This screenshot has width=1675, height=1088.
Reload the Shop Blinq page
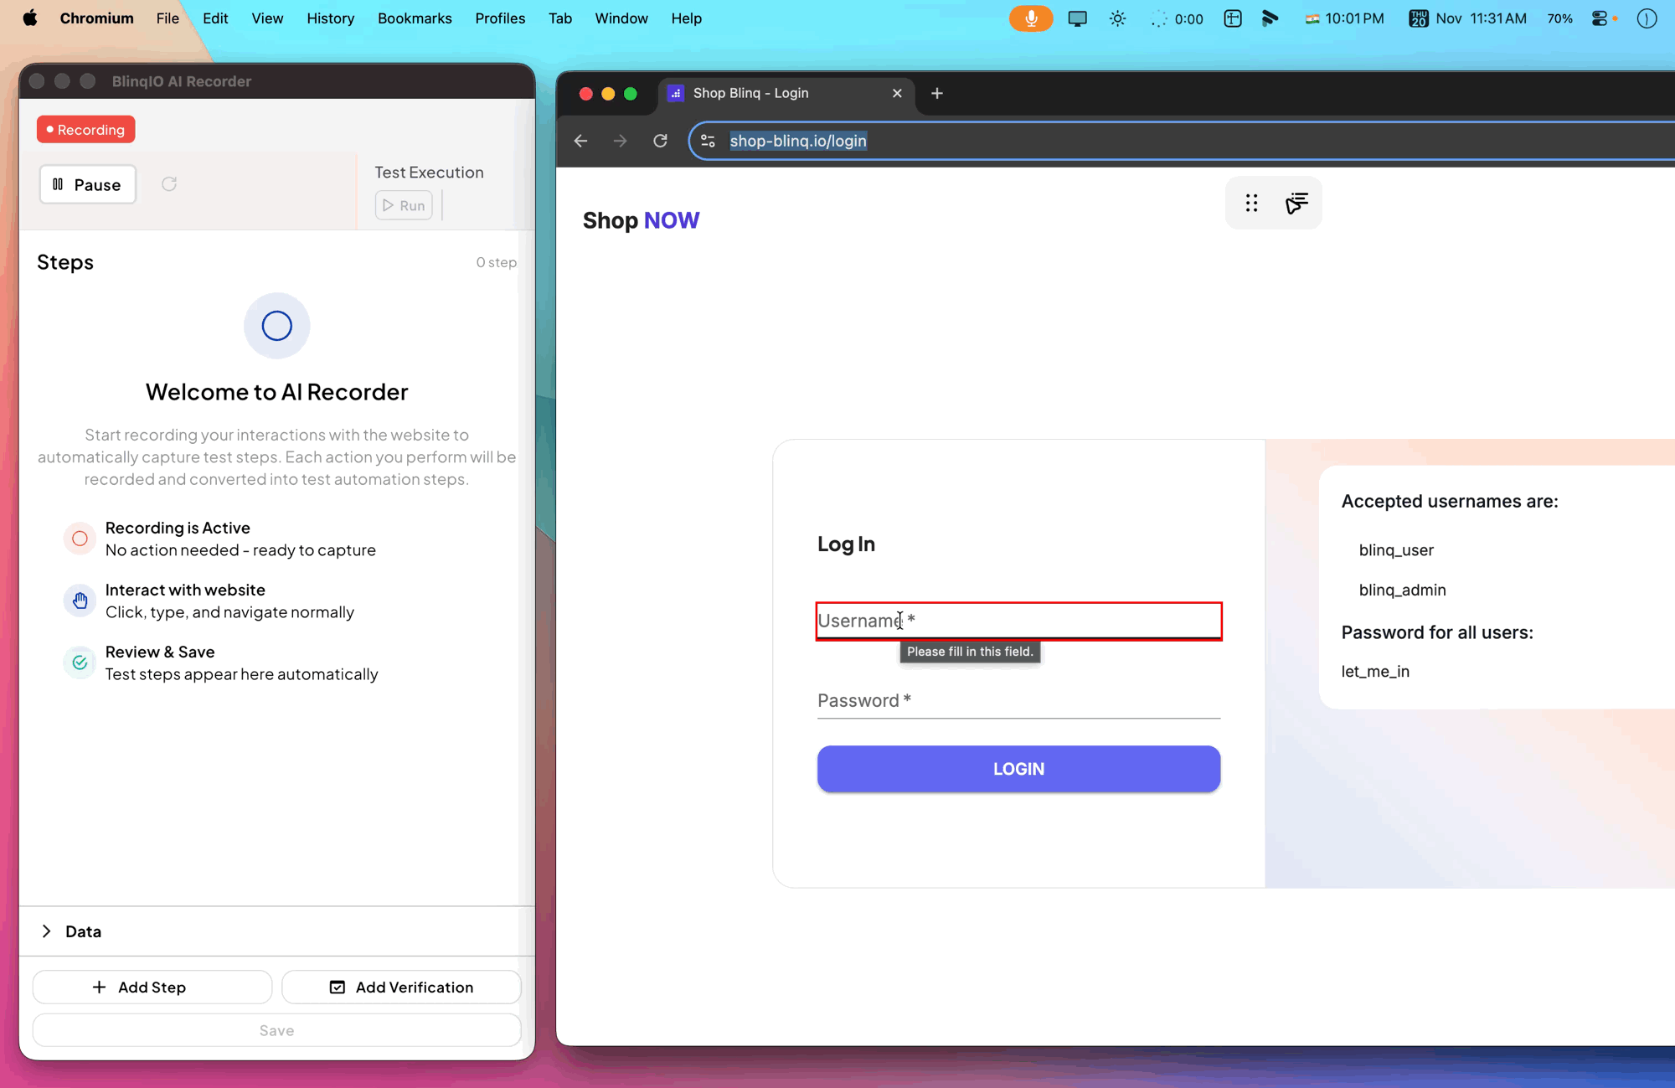[x=660, y=141]
